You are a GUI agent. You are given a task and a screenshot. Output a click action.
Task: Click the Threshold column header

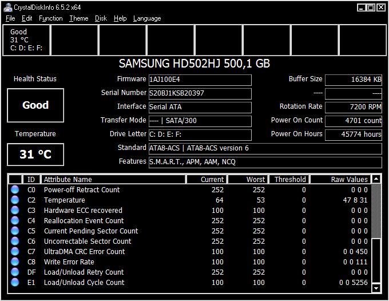click(x=289, y=179)
